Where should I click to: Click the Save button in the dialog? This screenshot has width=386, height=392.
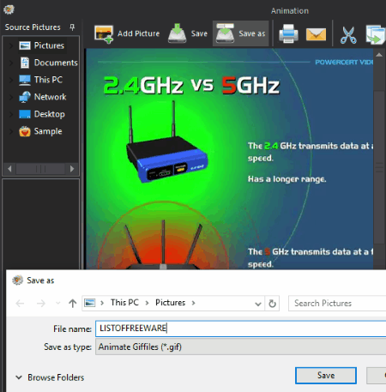(326, 376)
